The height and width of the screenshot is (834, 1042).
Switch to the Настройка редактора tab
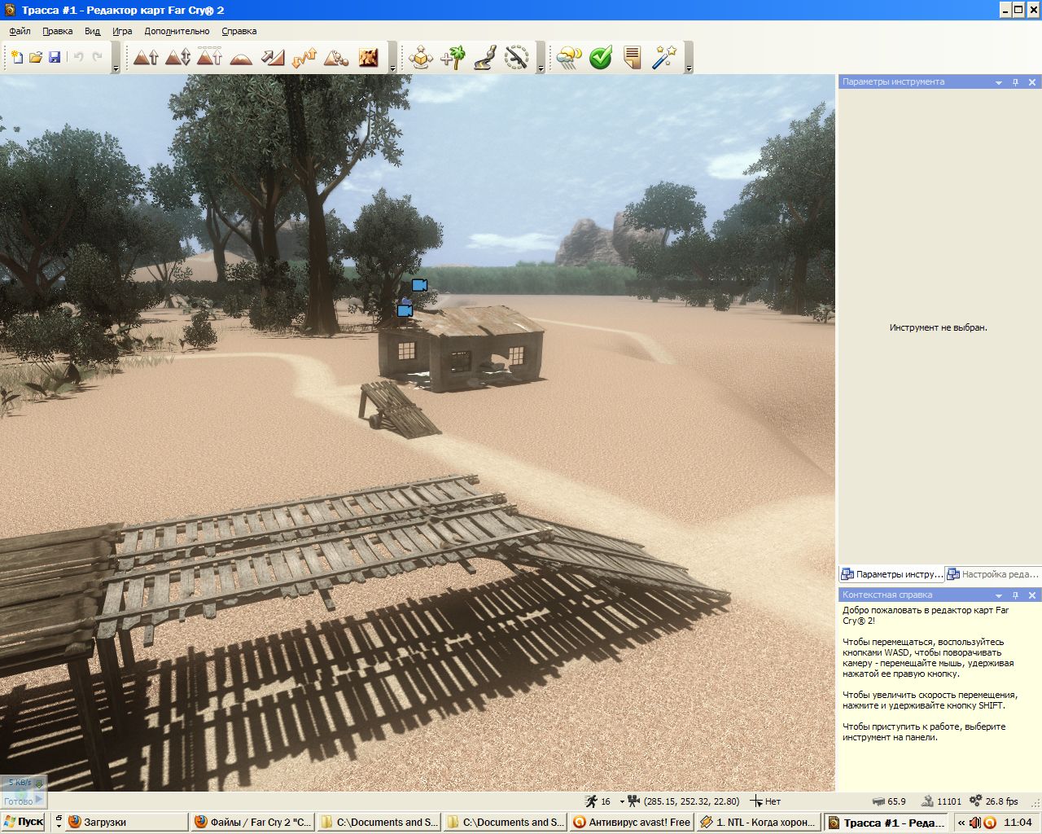click(993, 574)
